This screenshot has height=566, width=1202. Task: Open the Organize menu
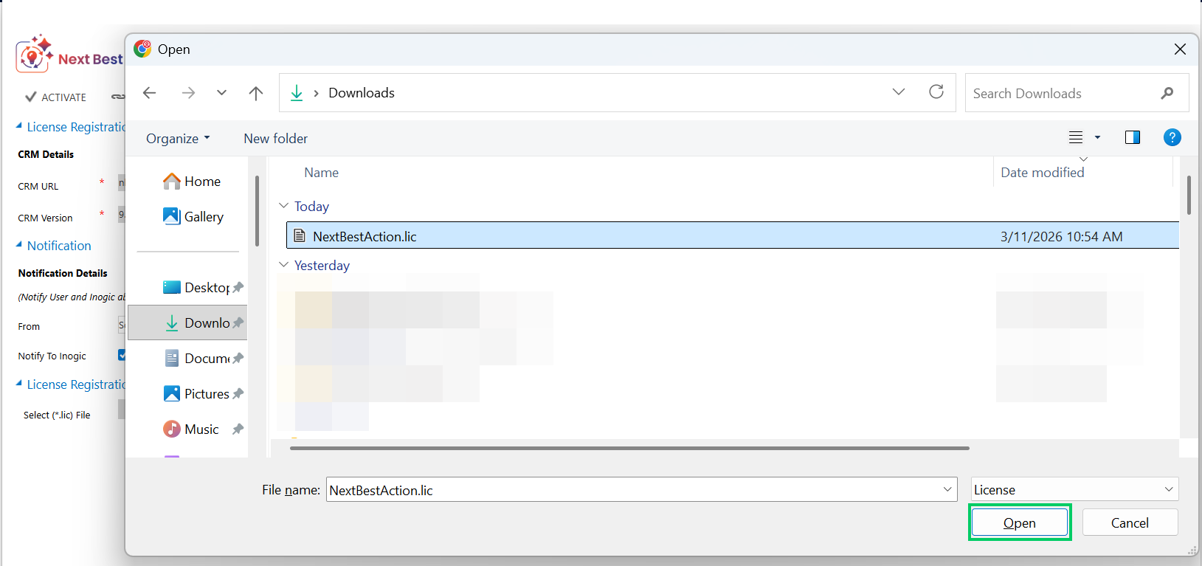pyautogui.click(x=178, y=139)
